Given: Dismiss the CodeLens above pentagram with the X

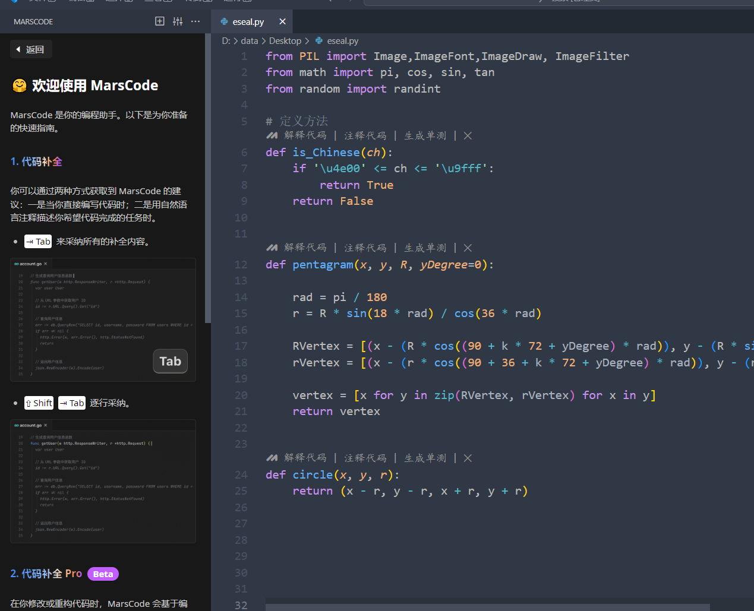Looking at the screenshot, I should [467, 247].
